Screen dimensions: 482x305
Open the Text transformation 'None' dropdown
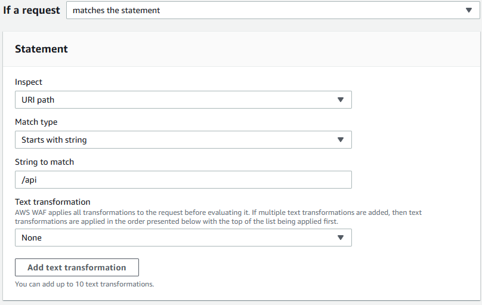[179, 238]
